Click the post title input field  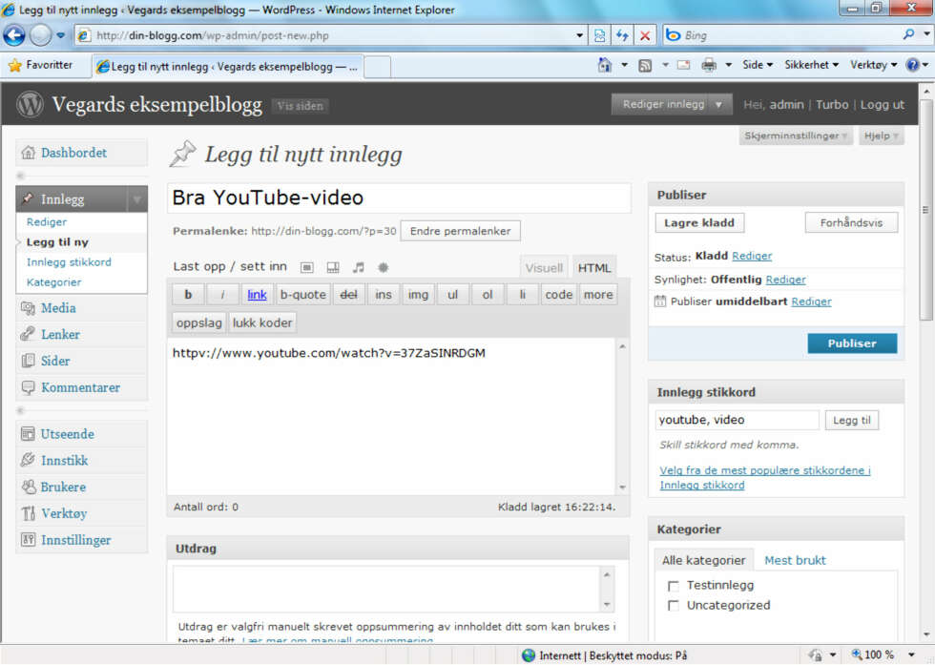(x=399, y=197)
